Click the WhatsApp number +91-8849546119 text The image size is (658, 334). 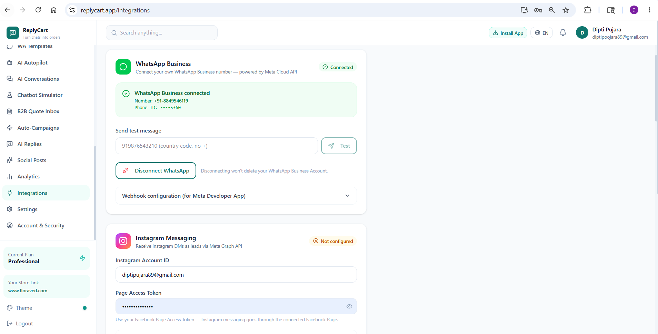pyautogui.click(x=171, y=101)
